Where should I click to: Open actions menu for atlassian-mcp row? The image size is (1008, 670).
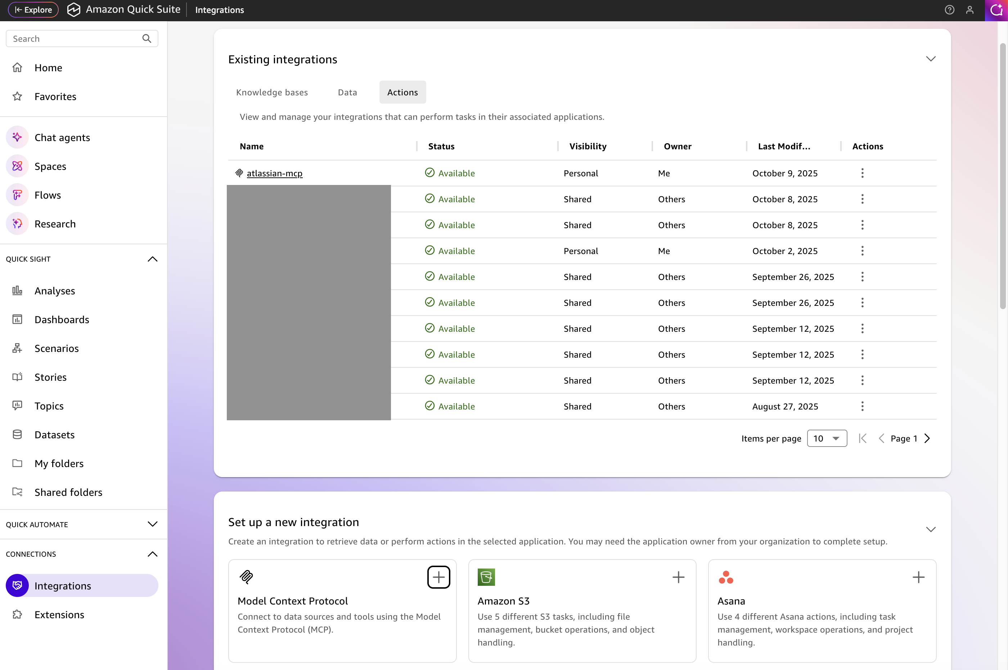[862, 173]
